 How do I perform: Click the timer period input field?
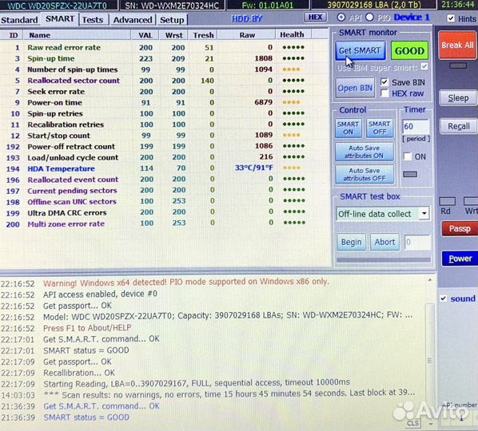click(416, 126)
